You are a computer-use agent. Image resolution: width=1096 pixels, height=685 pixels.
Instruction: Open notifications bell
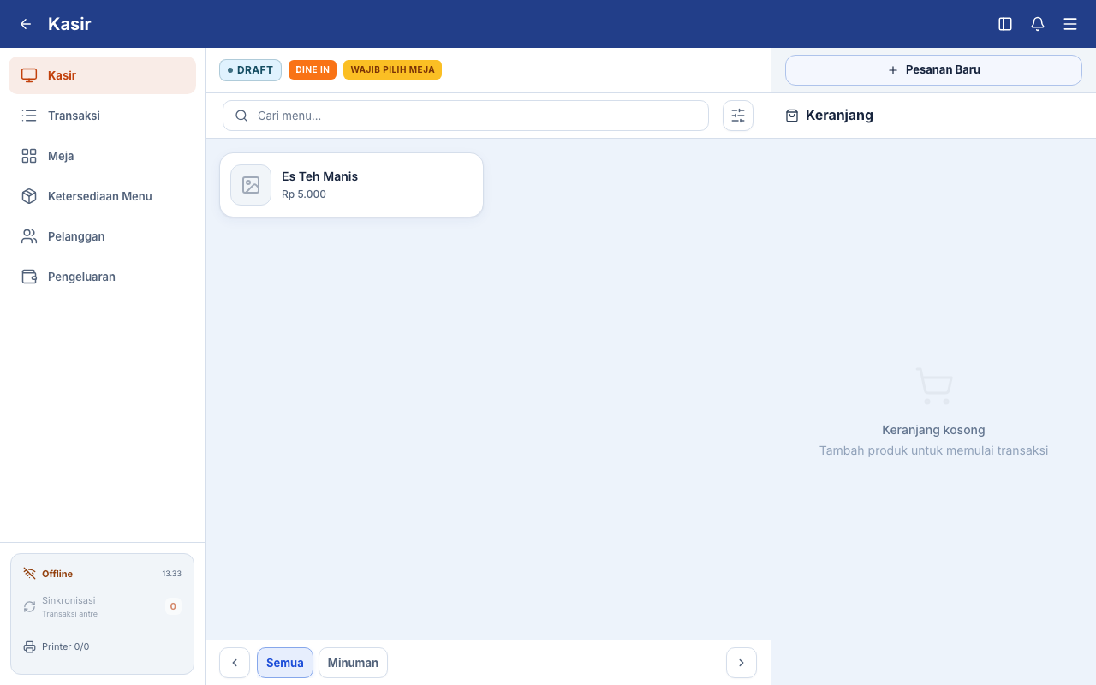click(1038, 24)
